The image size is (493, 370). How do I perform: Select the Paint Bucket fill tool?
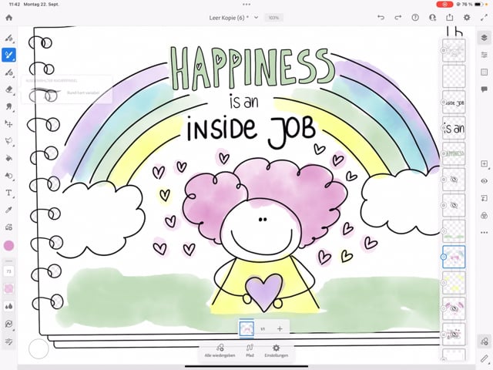(8, 158)
